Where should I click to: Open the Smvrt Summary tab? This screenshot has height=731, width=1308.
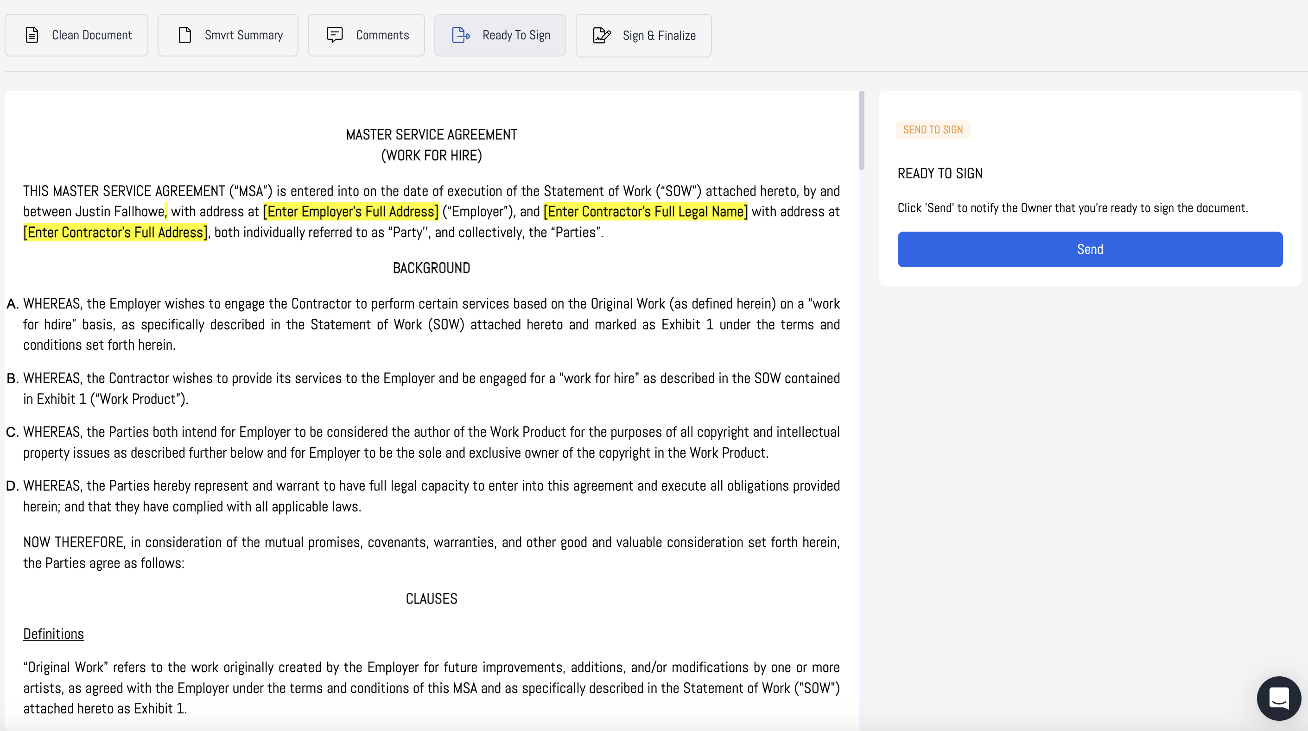pos(243,35)
